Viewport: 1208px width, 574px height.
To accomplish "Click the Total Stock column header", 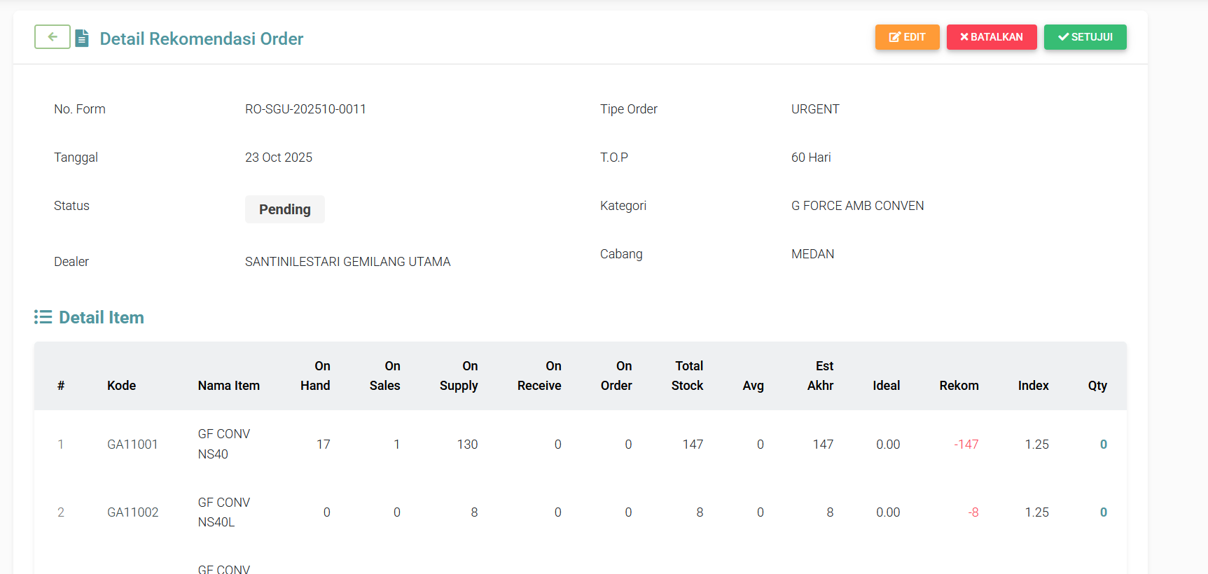I will [x=688, y=376].
